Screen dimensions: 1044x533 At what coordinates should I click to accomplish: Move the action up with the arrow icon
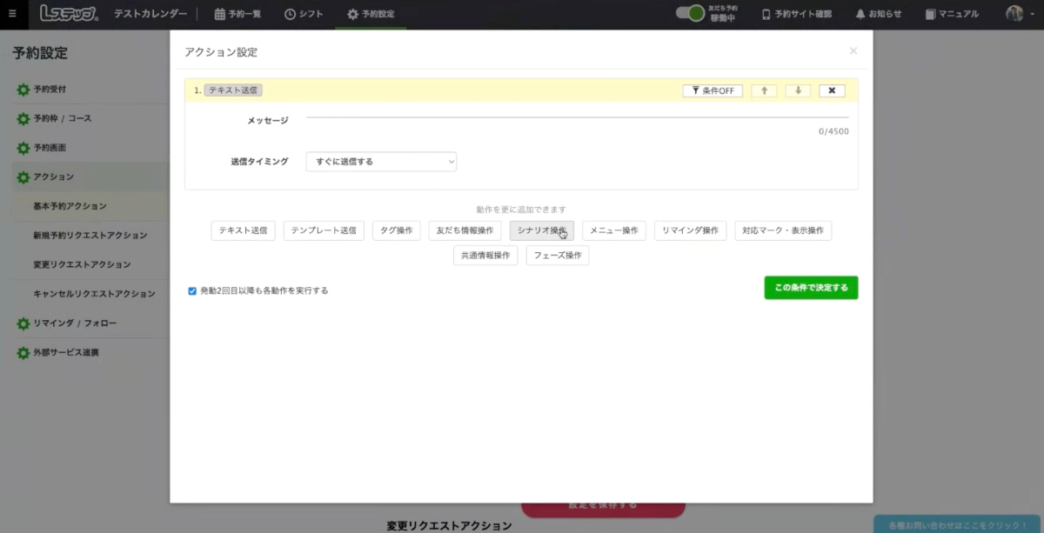point(763,90)
